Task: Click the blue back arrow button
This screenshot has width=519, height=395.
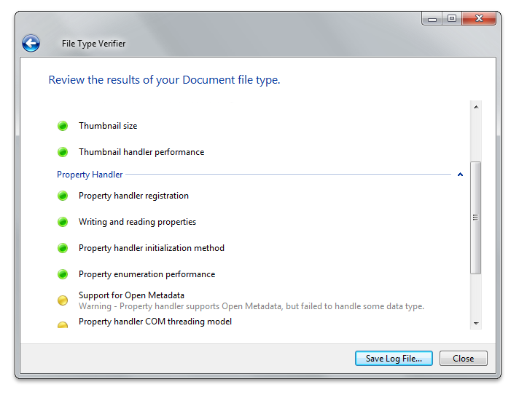Action: 31,43
